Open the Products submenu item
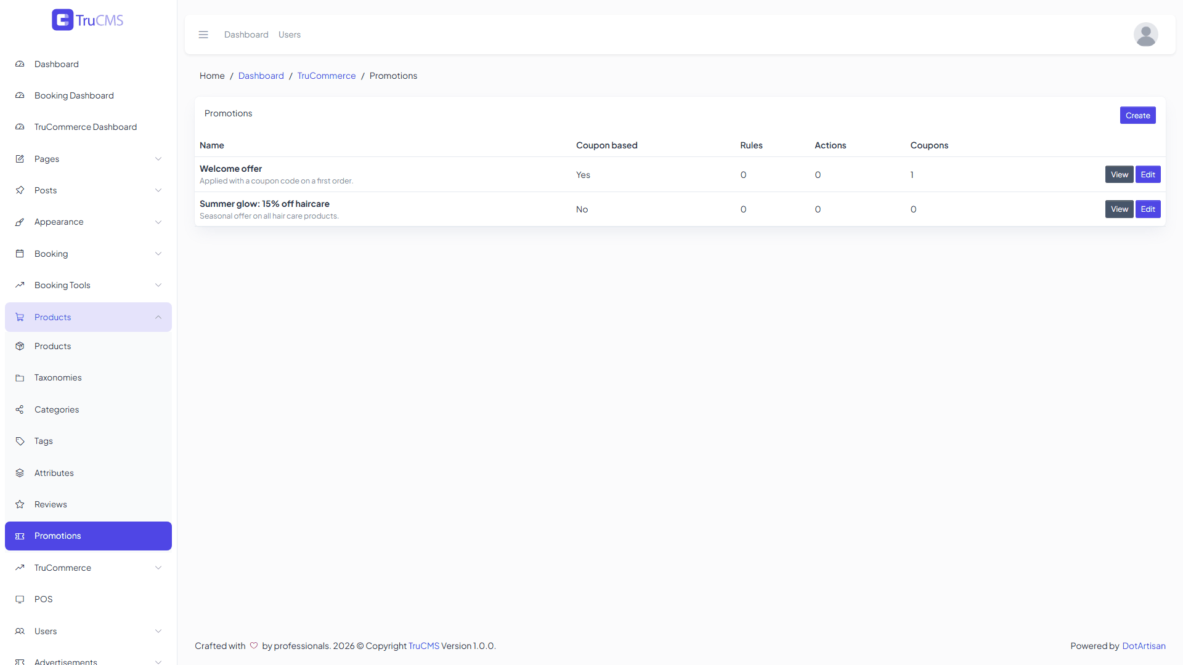The image size is (1183, 665). (88, 346)
